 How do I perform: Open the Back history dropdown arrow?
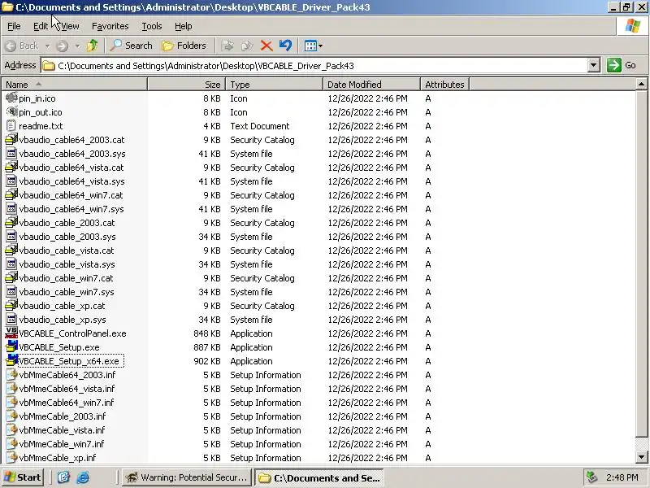[47, 46]
